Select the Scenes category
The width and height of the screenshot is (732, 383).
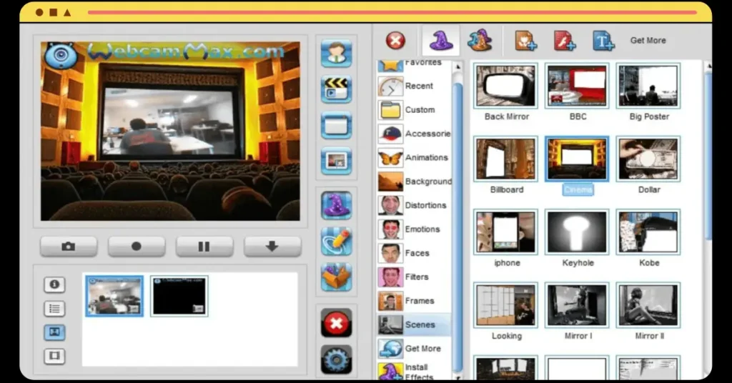pos(414,324)
